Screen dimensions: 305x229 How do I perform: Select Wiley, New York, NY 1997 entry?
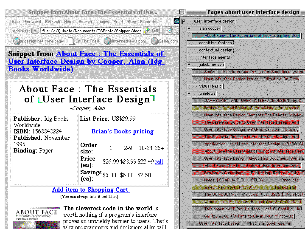pyautogui.click(x=244, y=187)
